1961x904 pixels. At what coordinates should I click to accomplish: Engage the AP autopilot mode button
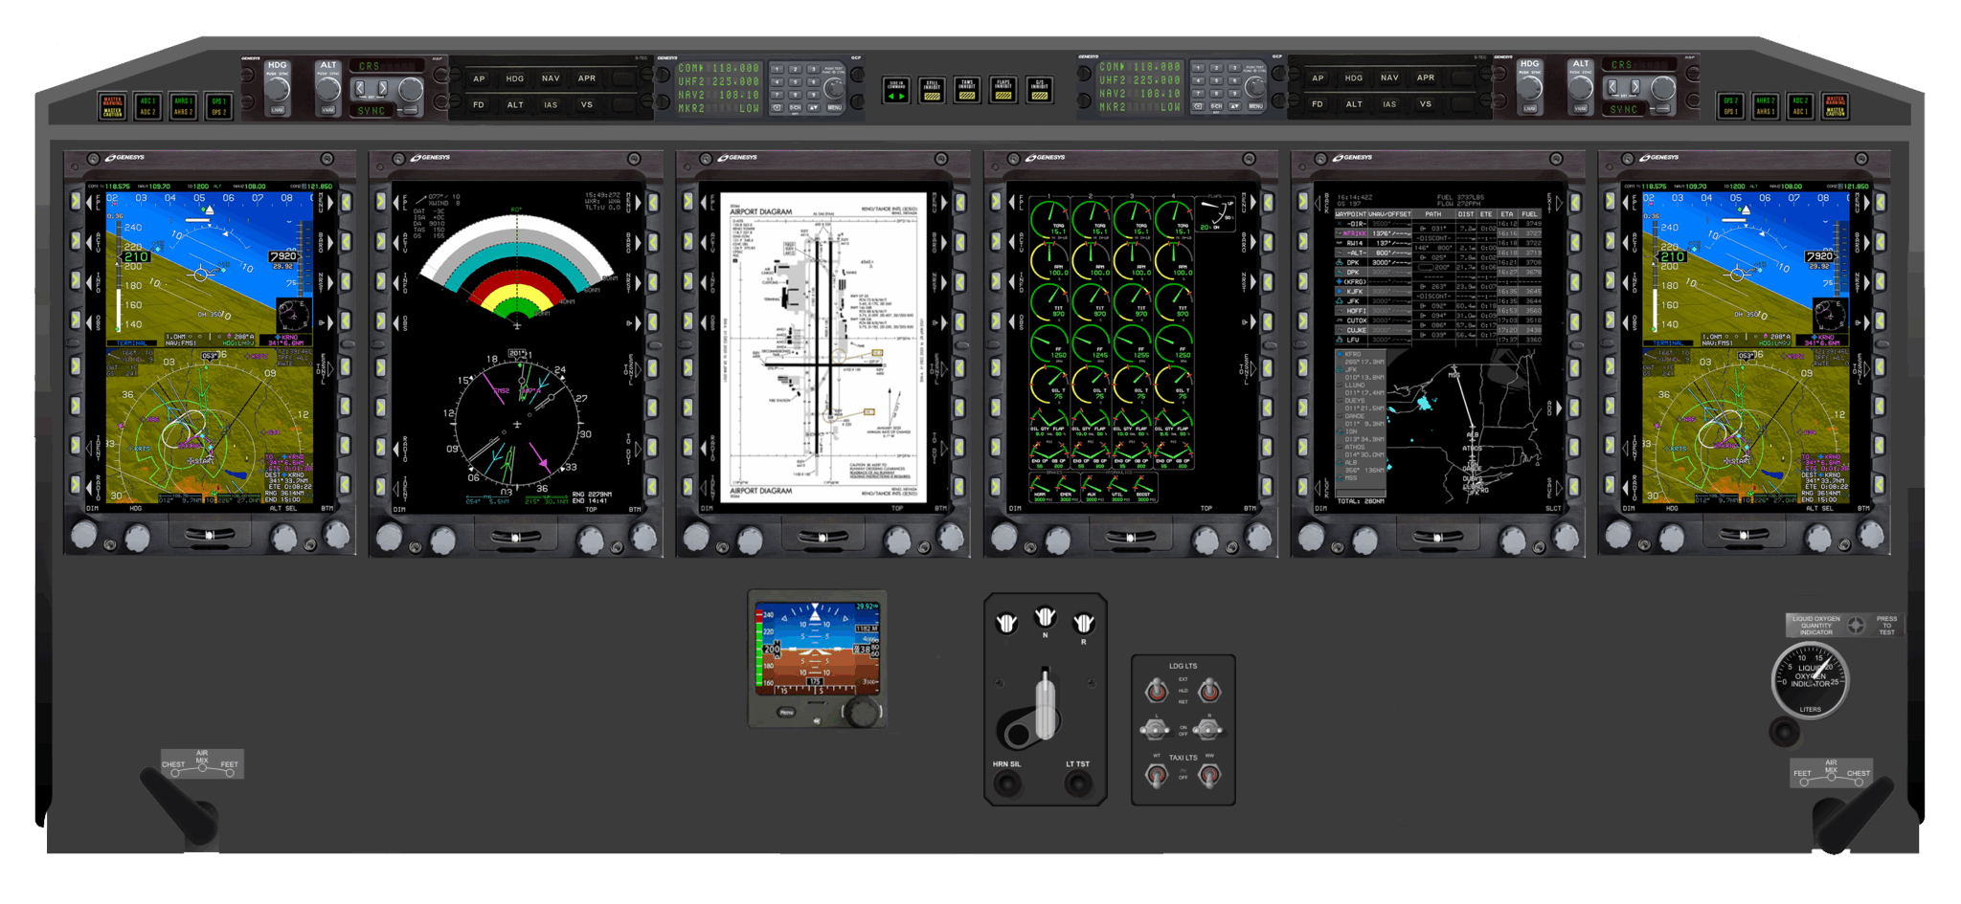point(479,78)
